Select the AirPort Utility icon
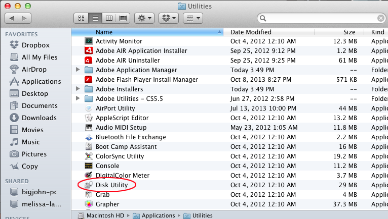This screenshot has height=219, width=388. pos(89,108)
